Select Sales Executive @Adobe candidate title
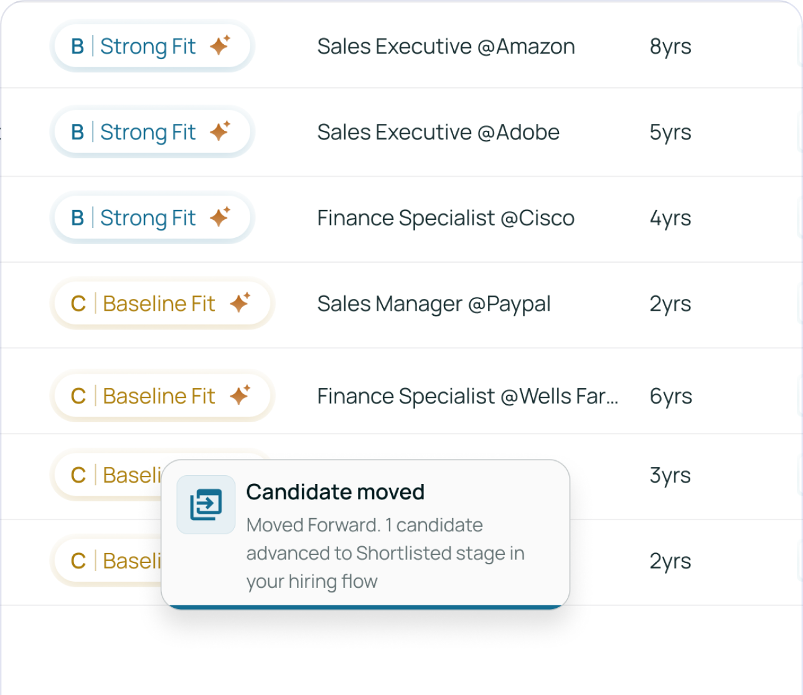 438,133
